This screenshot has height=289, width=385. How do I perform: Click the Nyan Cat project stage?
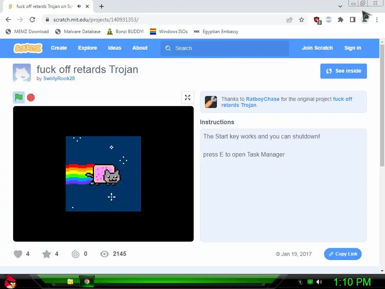click(x=103, y=174)
